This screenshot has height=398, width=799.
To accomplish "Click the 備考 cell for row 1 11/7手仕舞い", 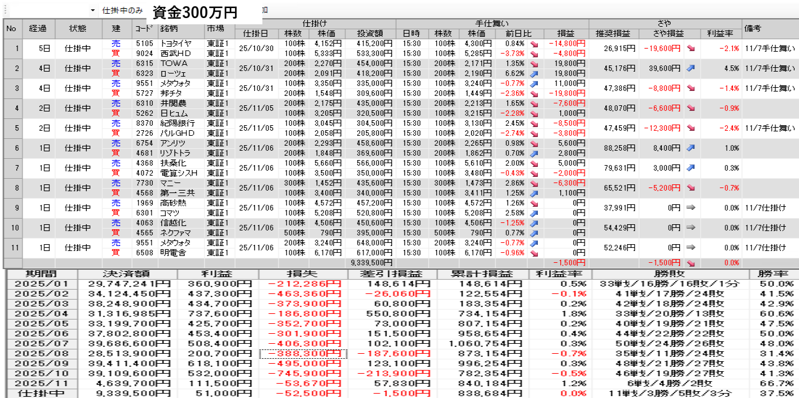I will point(770,48).
